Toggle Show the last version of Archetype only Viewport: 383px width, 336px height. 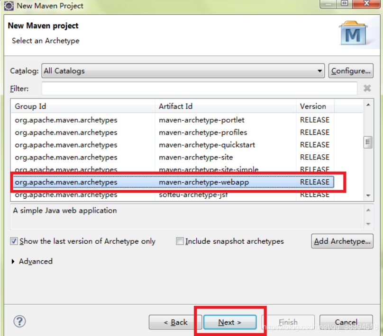14,241
